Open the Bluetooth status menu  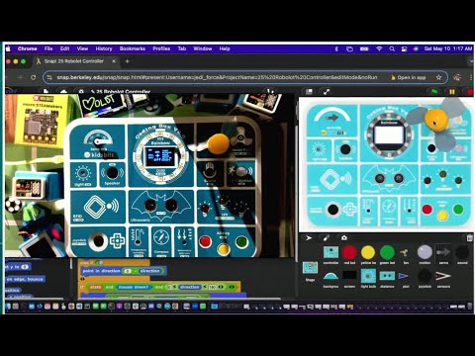336,48
